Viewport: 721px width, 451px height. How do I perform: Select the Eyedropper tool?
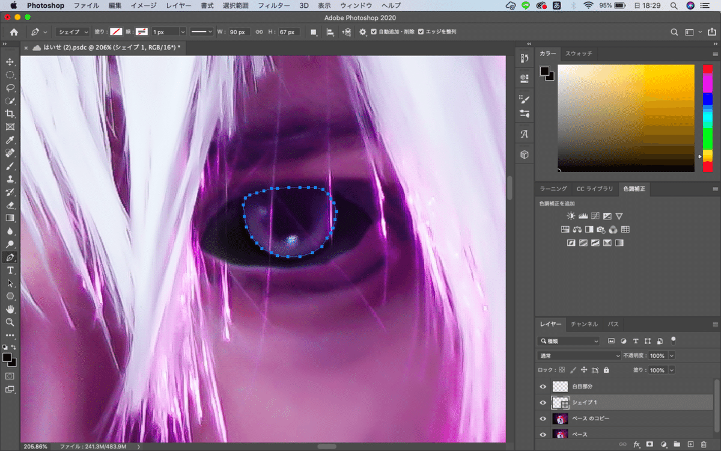tap(10, 140)
